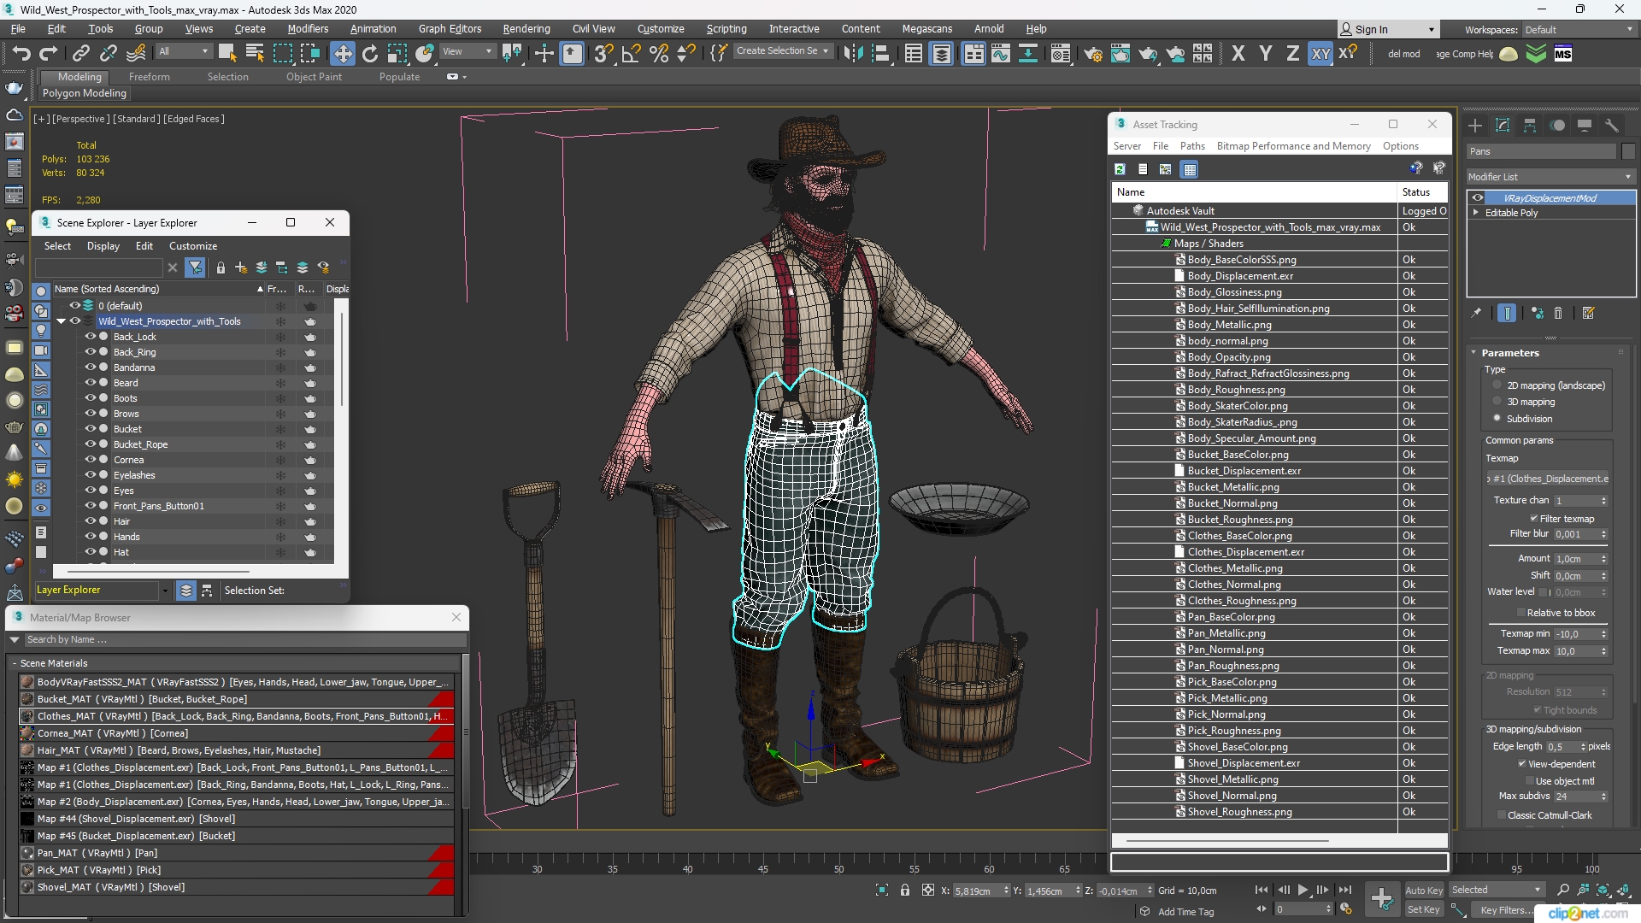The width and height of the screenshot is (1641, 923).
Task: Collapse Scene Materials group
Action: point(15,663)
